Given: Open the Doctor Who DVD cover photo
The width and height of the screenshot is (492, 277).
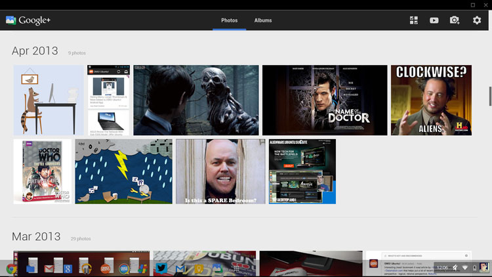Looking at the screenshot, I should click(x=43, y=171).
